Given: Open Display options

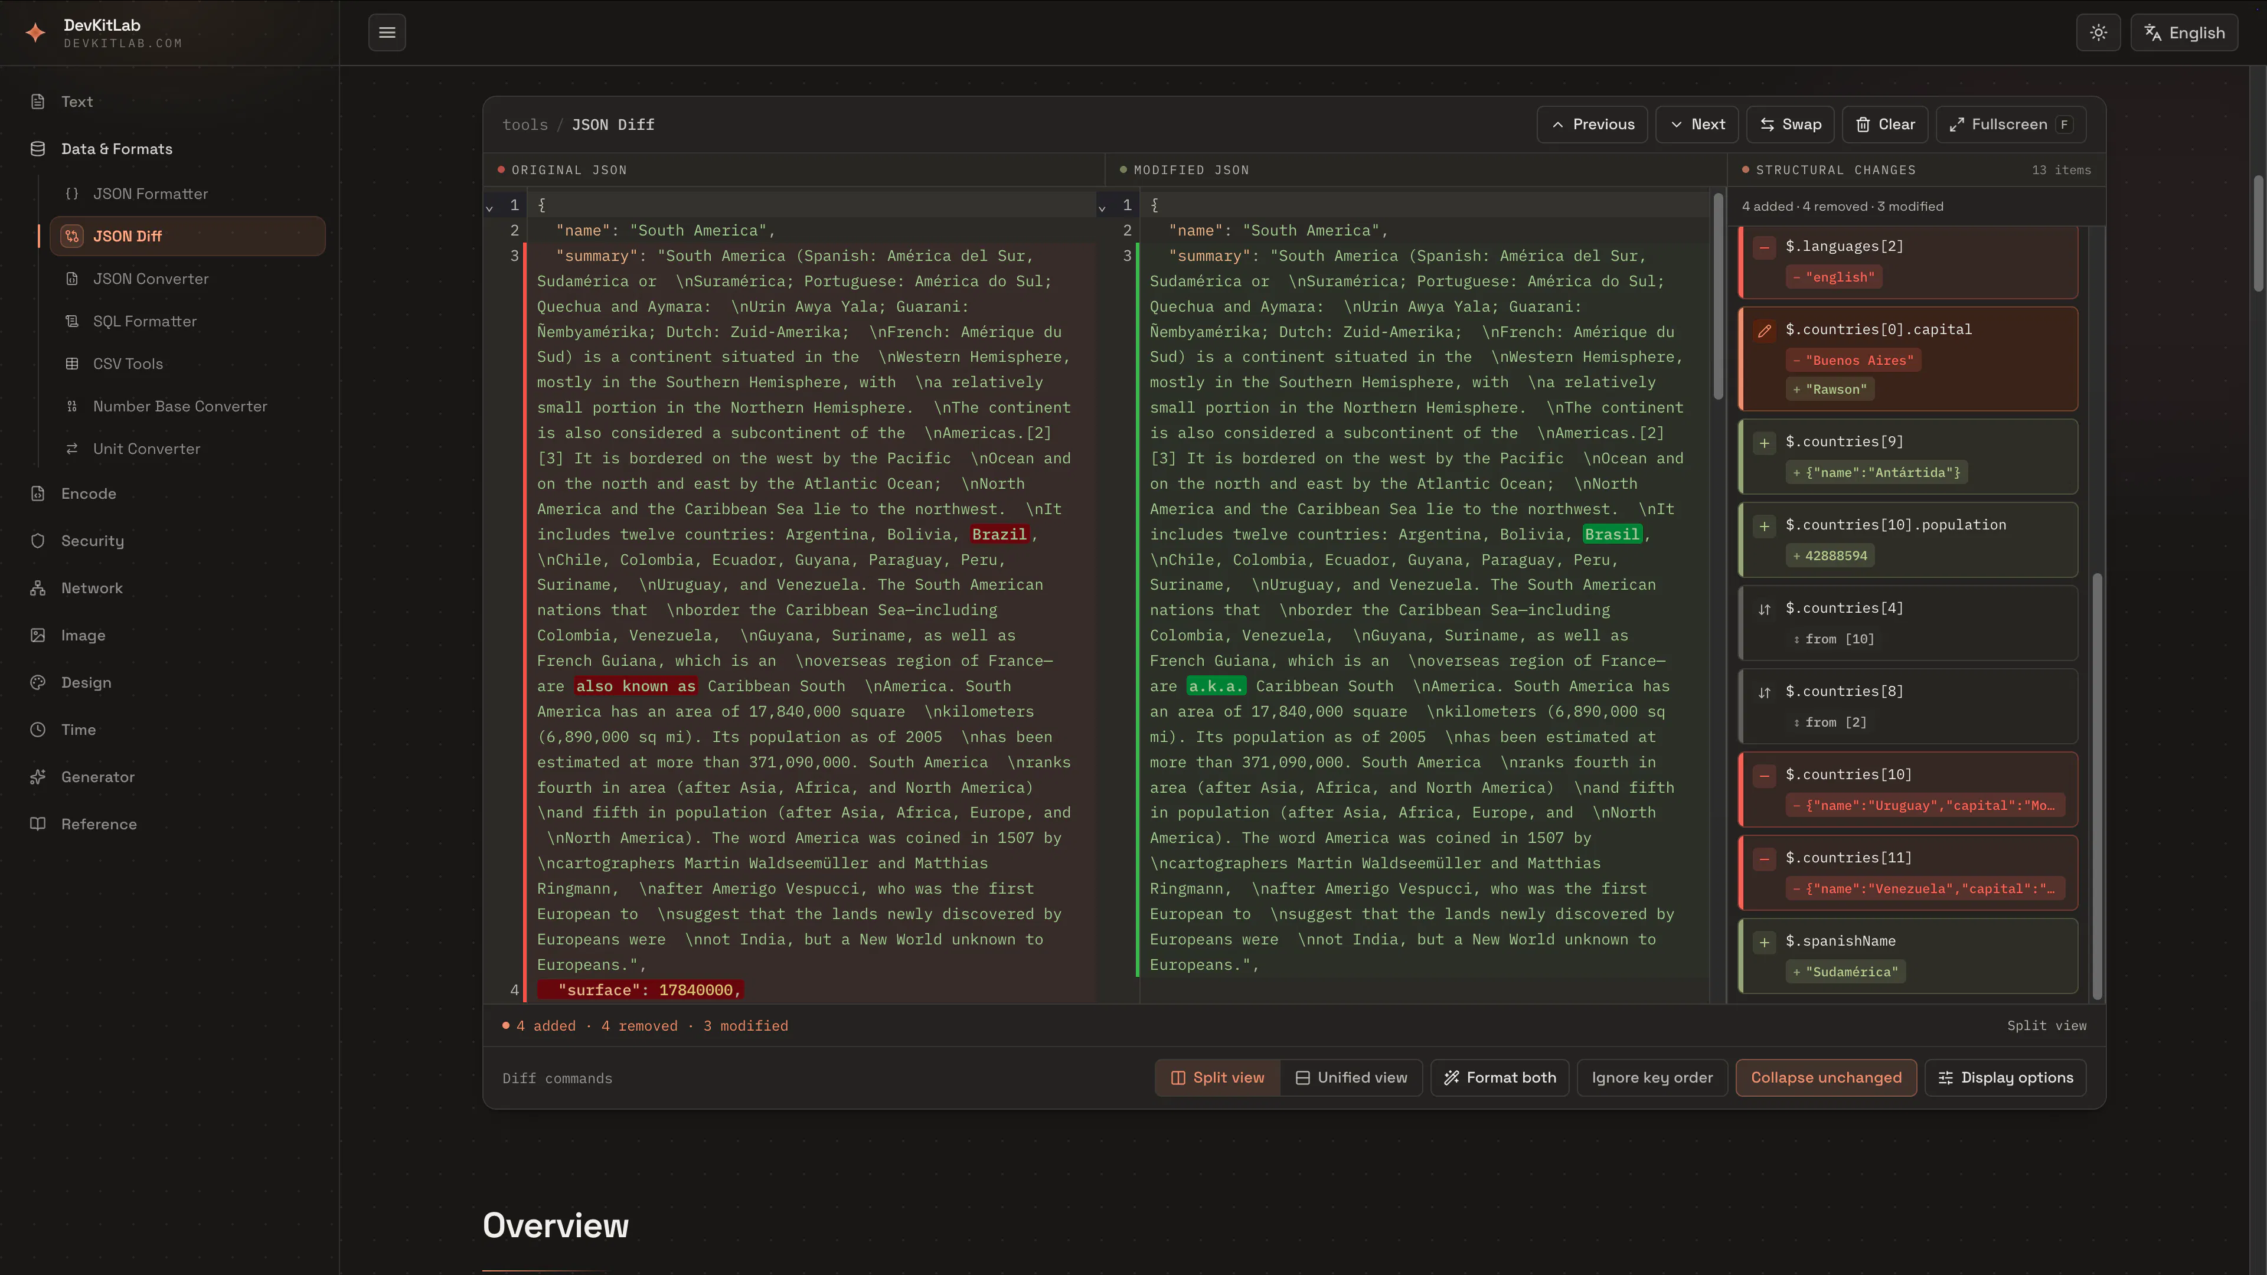Looking at the screenshot, I should [2005, 1078].
